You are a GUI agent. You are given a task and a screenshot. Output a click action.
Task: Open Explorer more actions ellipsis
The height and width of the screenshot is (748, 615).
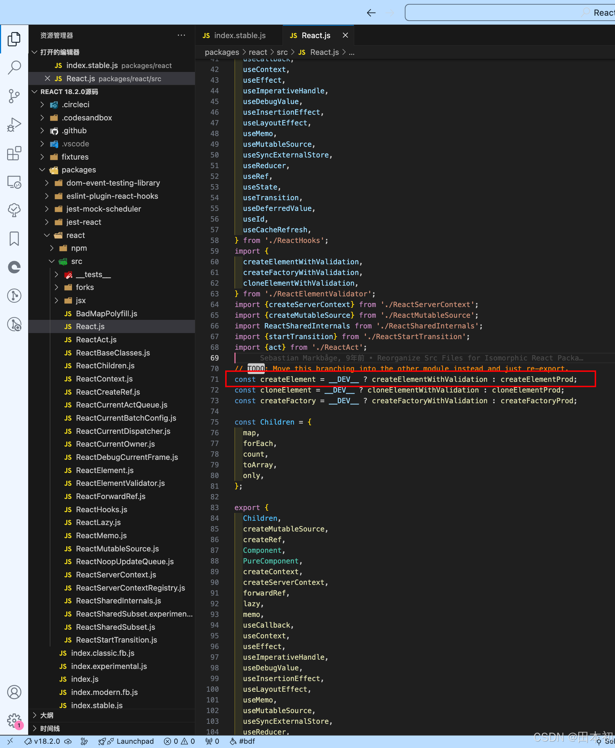click(x=181, y=35)
